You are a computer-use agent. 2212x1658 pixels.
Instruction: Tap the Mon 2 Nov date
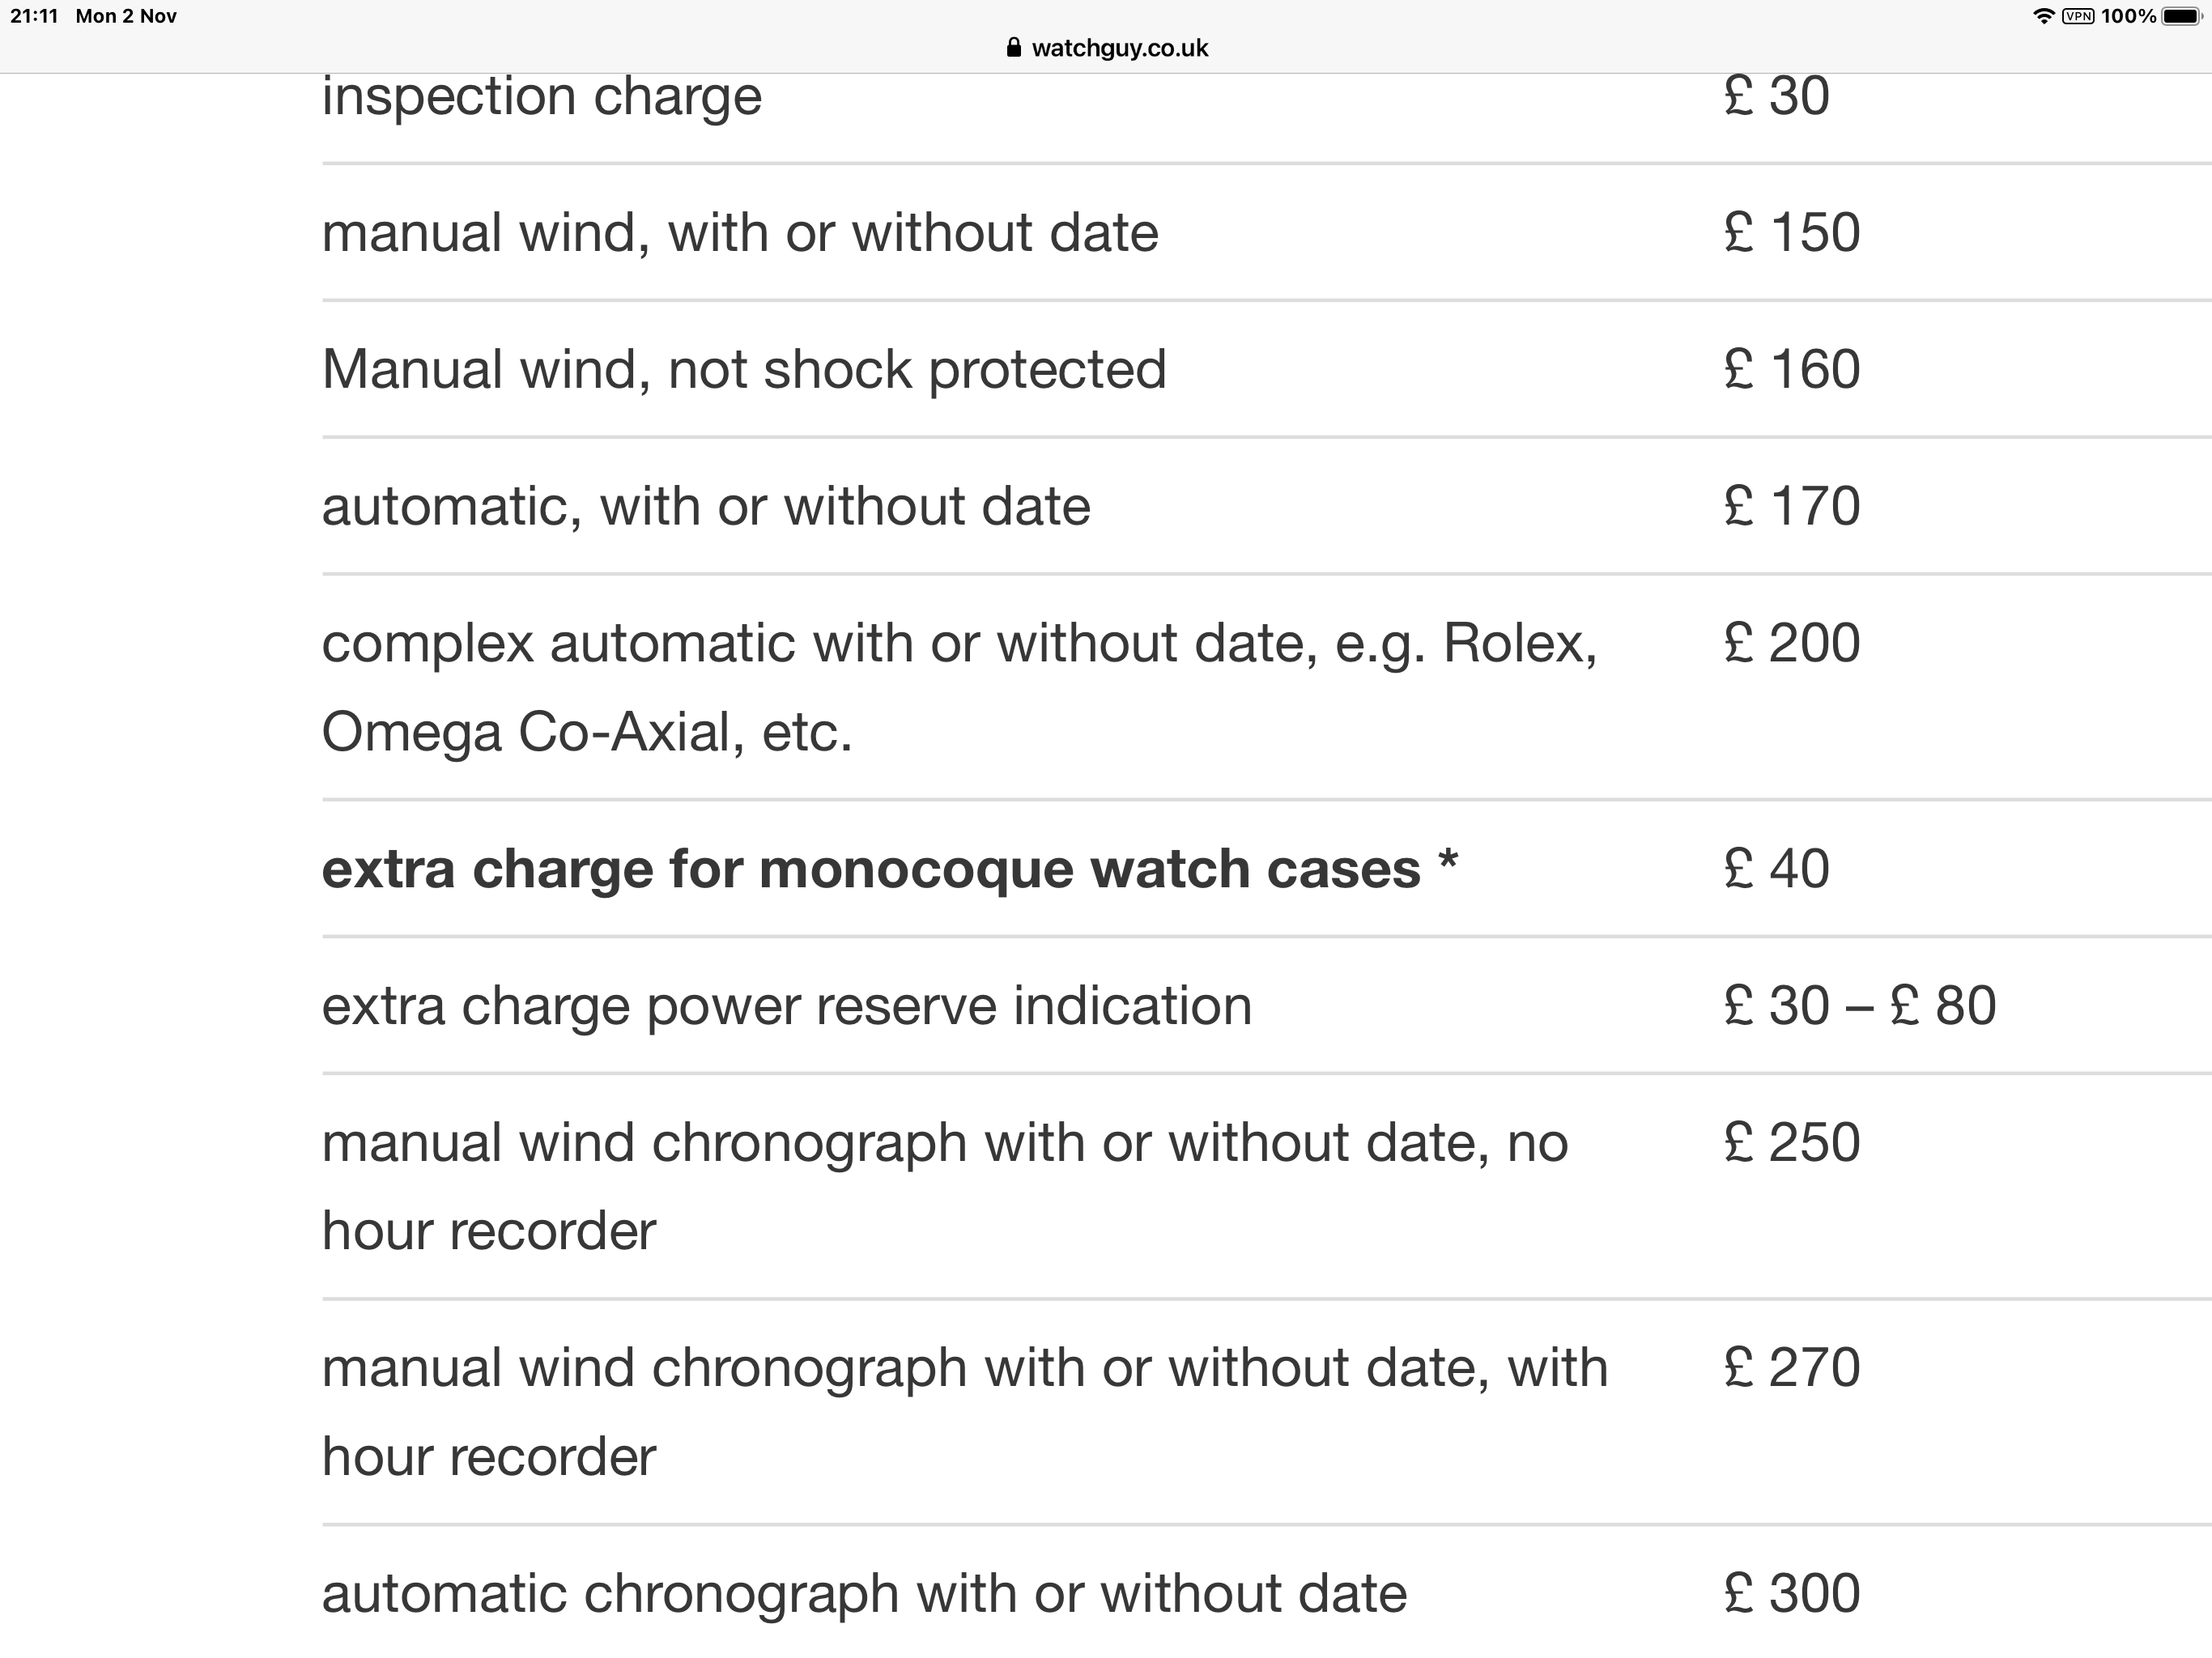pyautogui.click(x=126, y=17)
